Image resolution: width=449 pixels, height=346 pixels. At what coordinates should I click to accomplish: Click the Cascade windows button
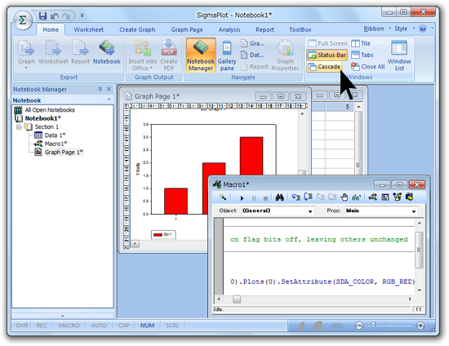324,66
